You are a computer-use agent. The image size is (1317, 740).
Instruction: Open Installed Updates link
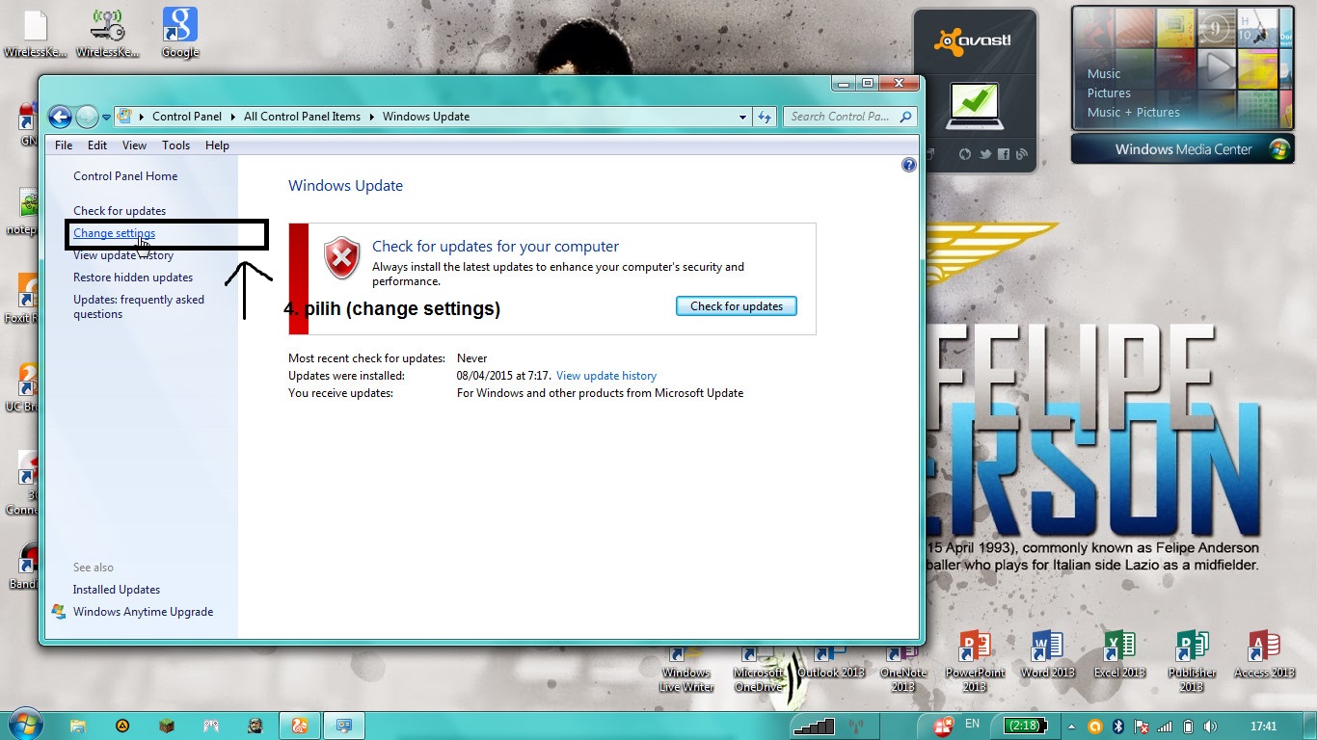(x=117, y=590)
